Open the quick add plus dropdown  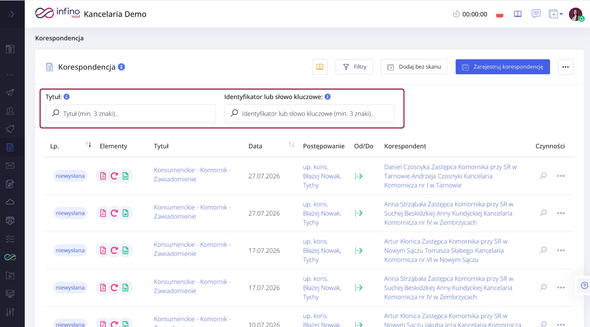click(x=556, y=14)
